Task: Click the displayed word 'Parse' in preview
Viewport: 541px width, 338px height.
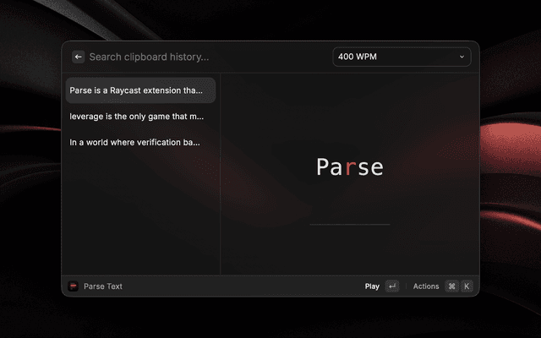Action: coord(349,167)
